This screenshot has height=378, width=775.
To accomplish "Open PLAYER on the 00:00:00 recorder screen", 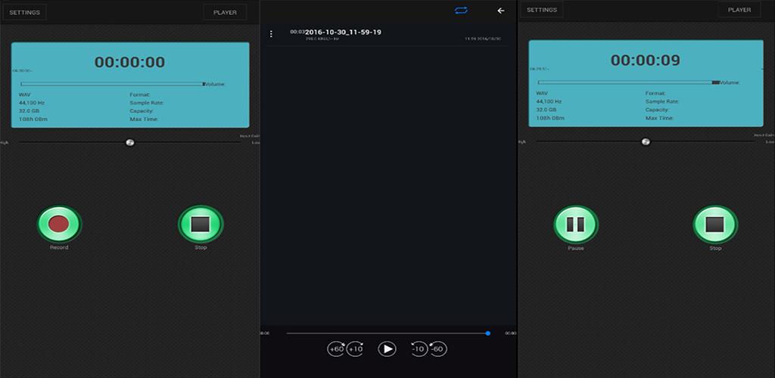I will point(225,12).
